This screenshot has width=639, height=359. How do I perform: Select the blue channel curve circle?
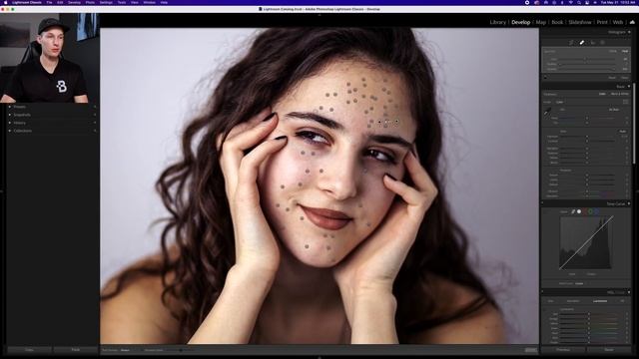pyautogui.click(x=596, y=211)
